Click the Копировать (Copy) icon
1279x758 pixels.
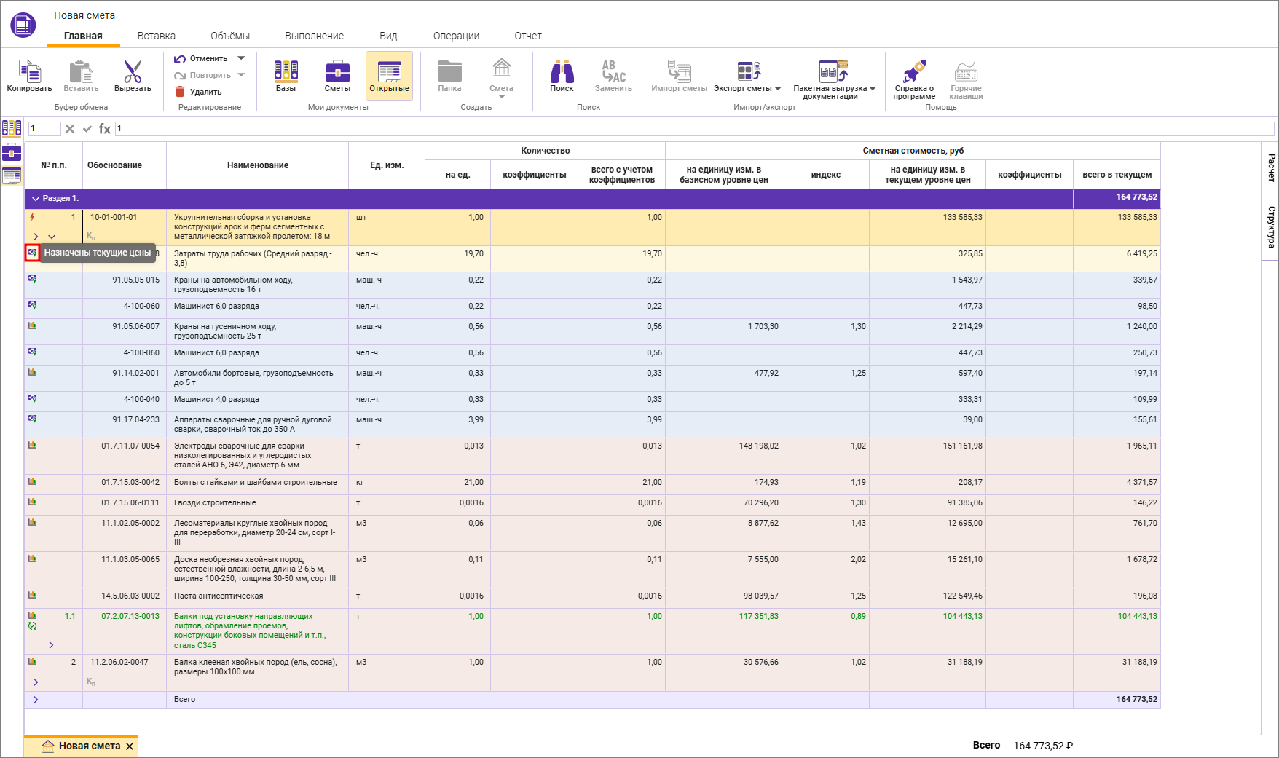[x=29, y=73]
